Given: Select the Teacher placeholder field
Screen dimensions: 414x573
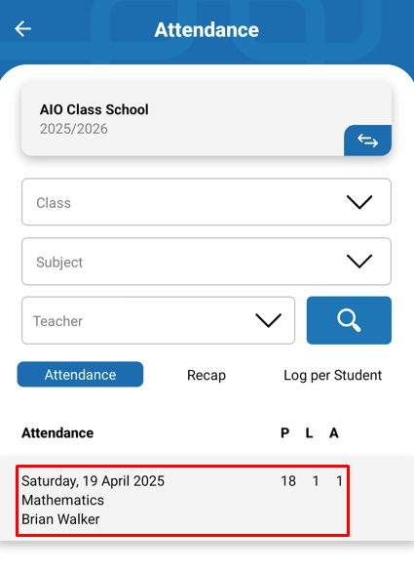Looking at the screenshot, I should [x=159, y=320].
